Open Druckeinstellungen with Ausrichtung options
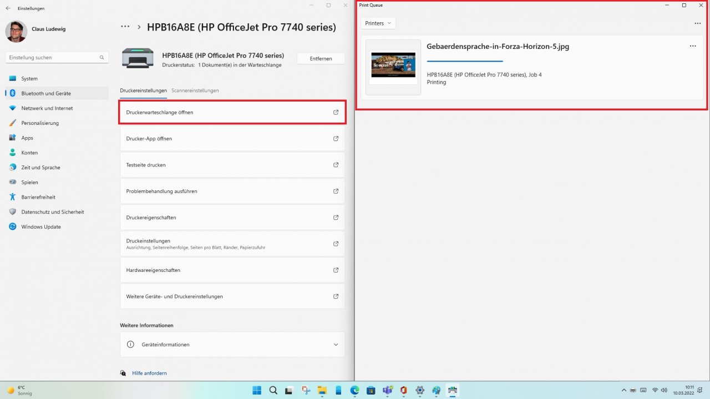 pyautogui.click(x=232, y=244)
